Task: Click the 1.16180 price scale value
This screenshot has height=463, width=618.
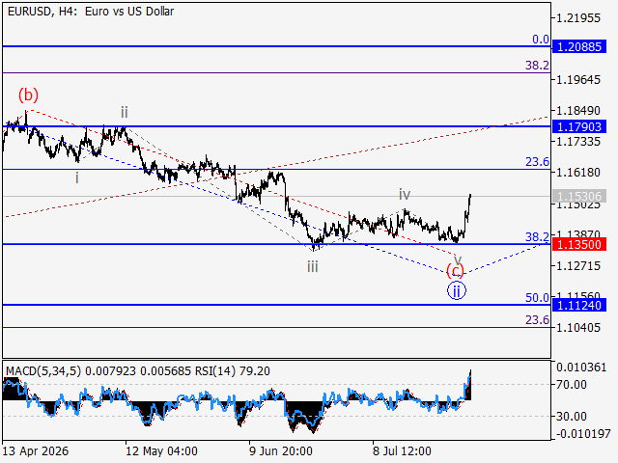Action: click(577, 173)
